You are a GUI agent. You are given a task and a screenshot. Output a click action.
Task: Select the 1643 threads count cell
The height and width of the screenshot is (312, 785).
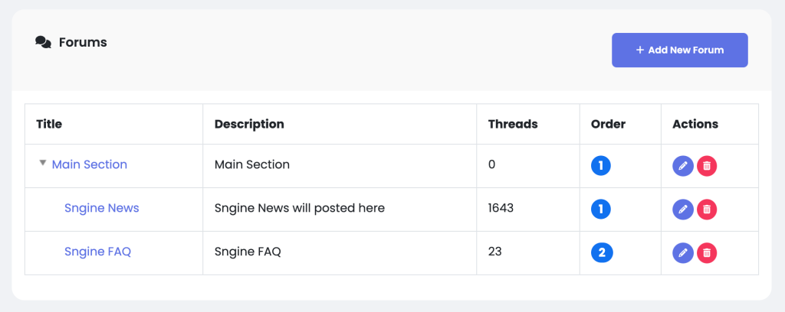[x=528, y=210]
